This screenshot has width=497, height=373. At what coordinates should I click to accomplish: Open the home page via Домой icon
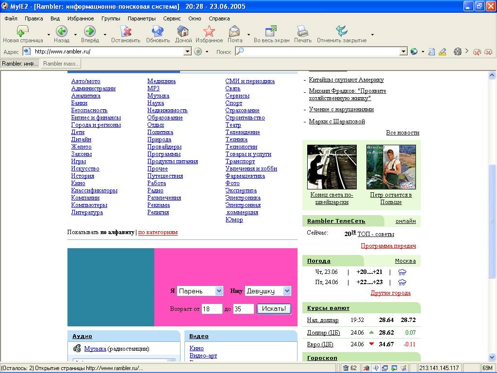coord(183,32)
